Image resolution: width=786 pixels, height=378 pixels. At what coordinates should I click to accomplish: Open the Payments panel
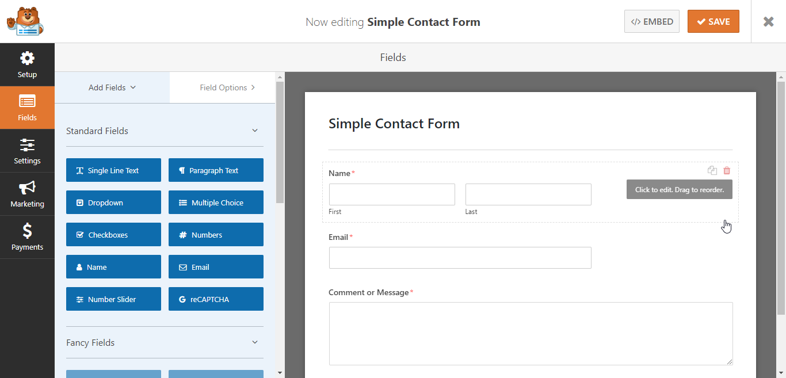tap(27, 237)
